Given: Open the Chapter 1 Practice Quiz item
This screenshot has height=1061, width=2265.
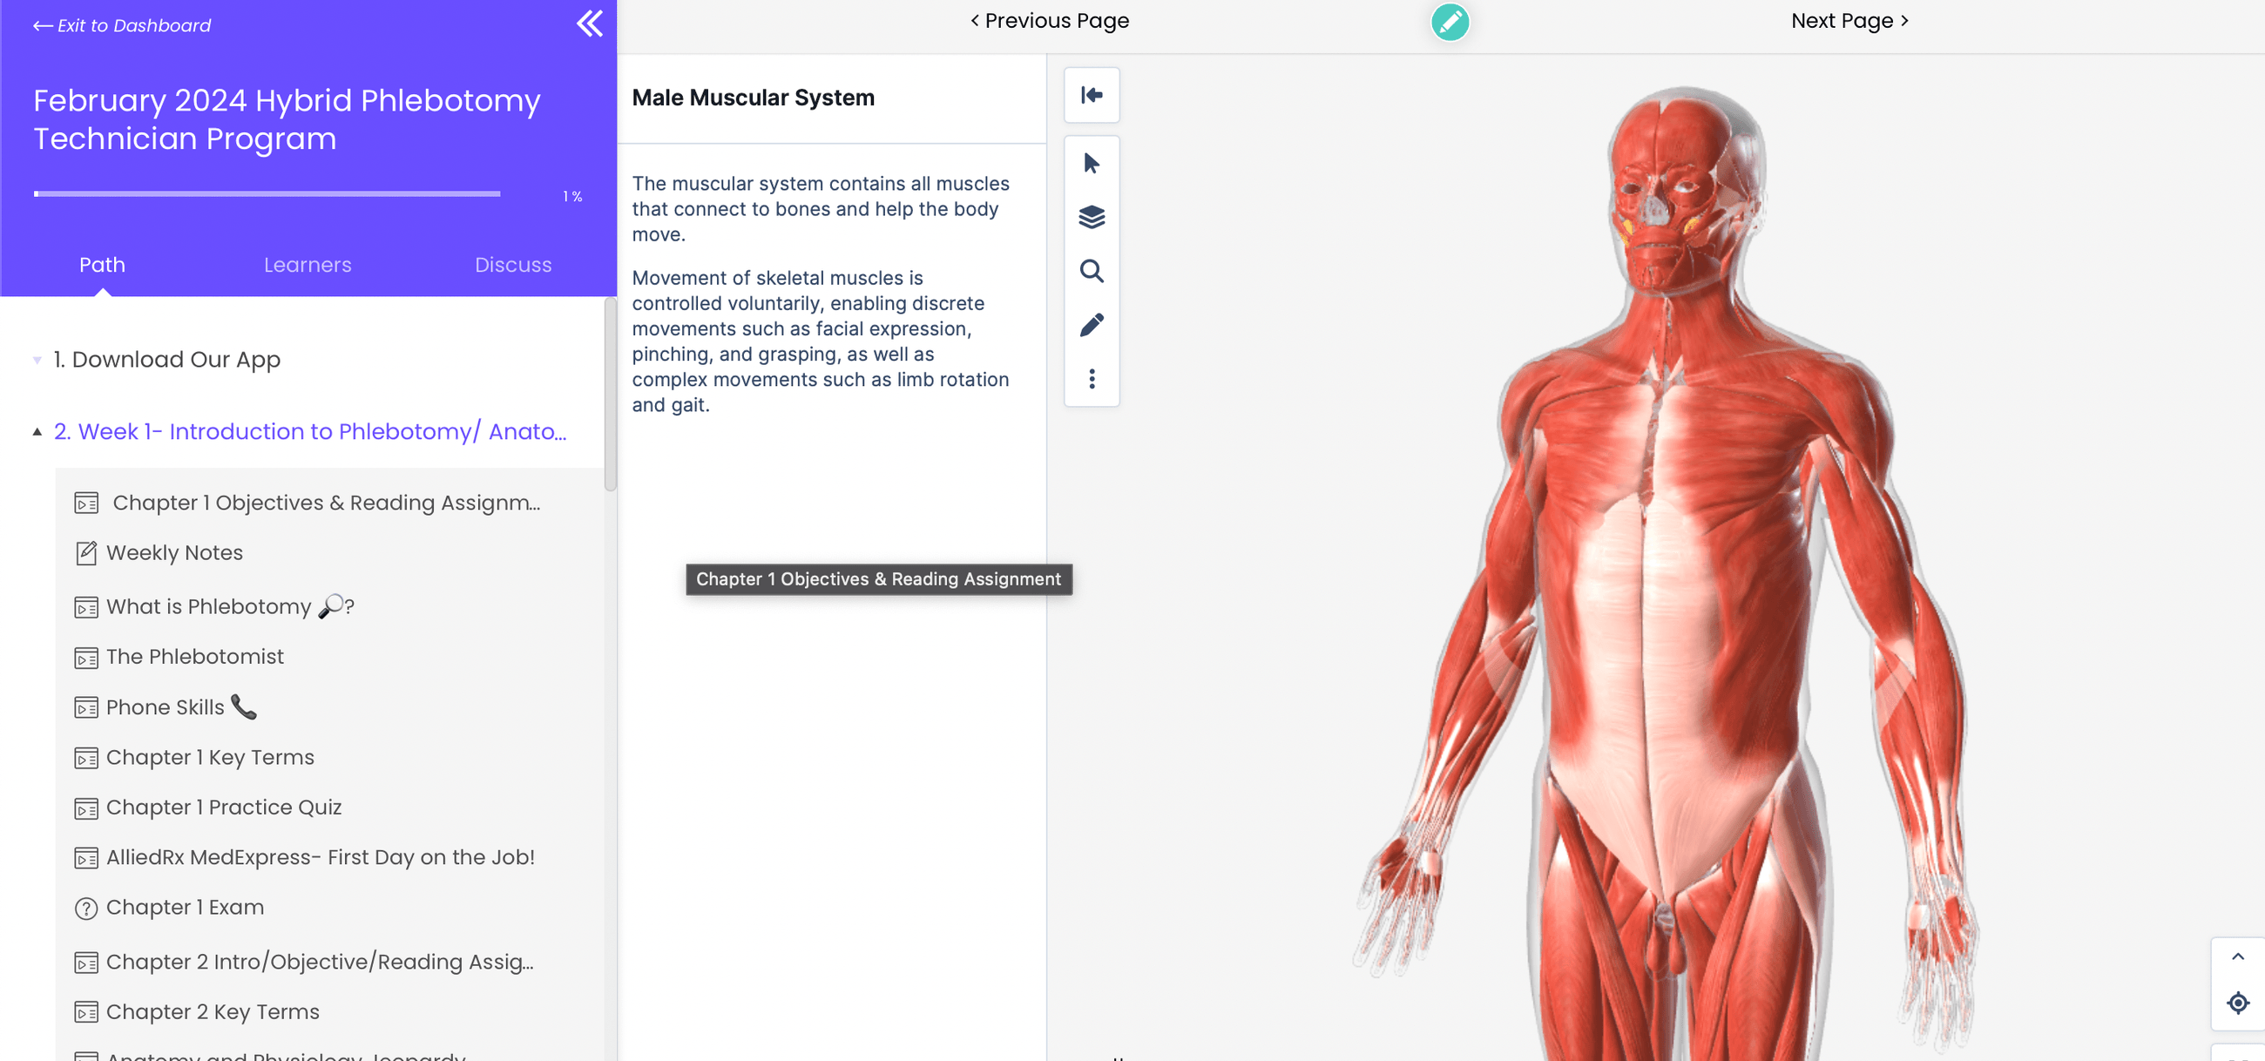Looking at the screenshot, I should (x=224, y=807).
